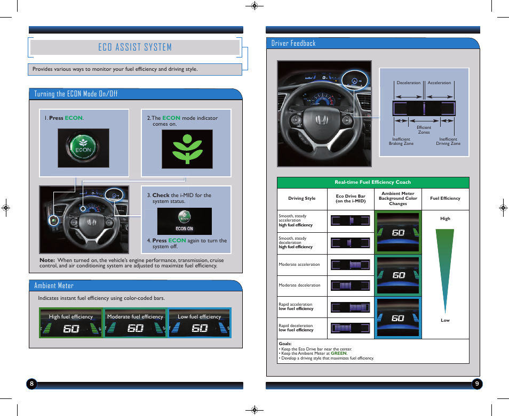Click the blue-bordered ambient meter in coach table
The image size is (509, 416).
[398, 318]
